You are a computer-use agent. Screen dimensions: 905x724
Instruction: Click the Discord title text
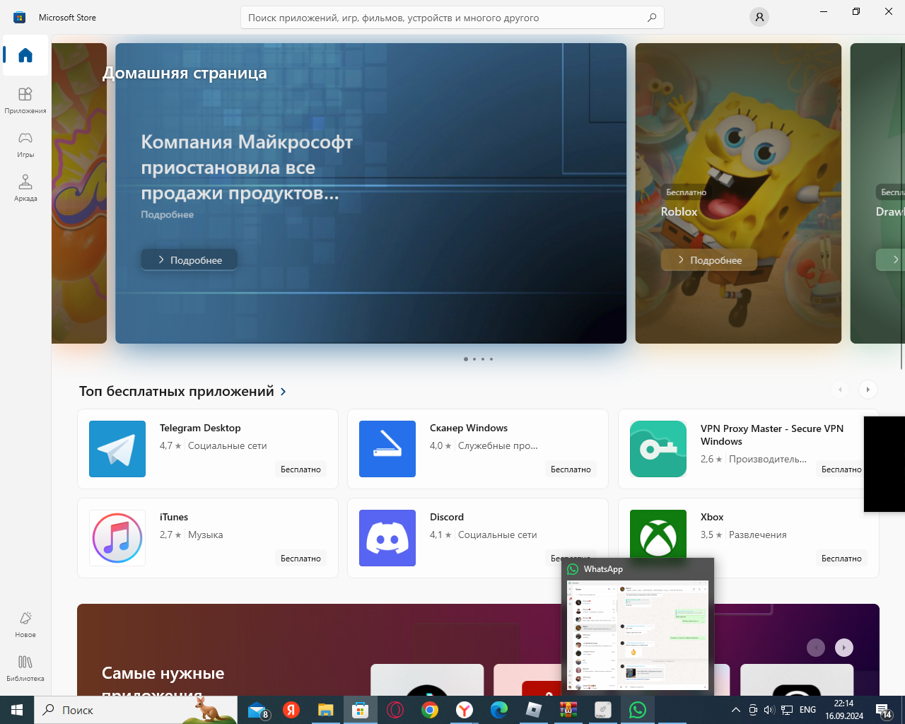[x=447, y=517]
